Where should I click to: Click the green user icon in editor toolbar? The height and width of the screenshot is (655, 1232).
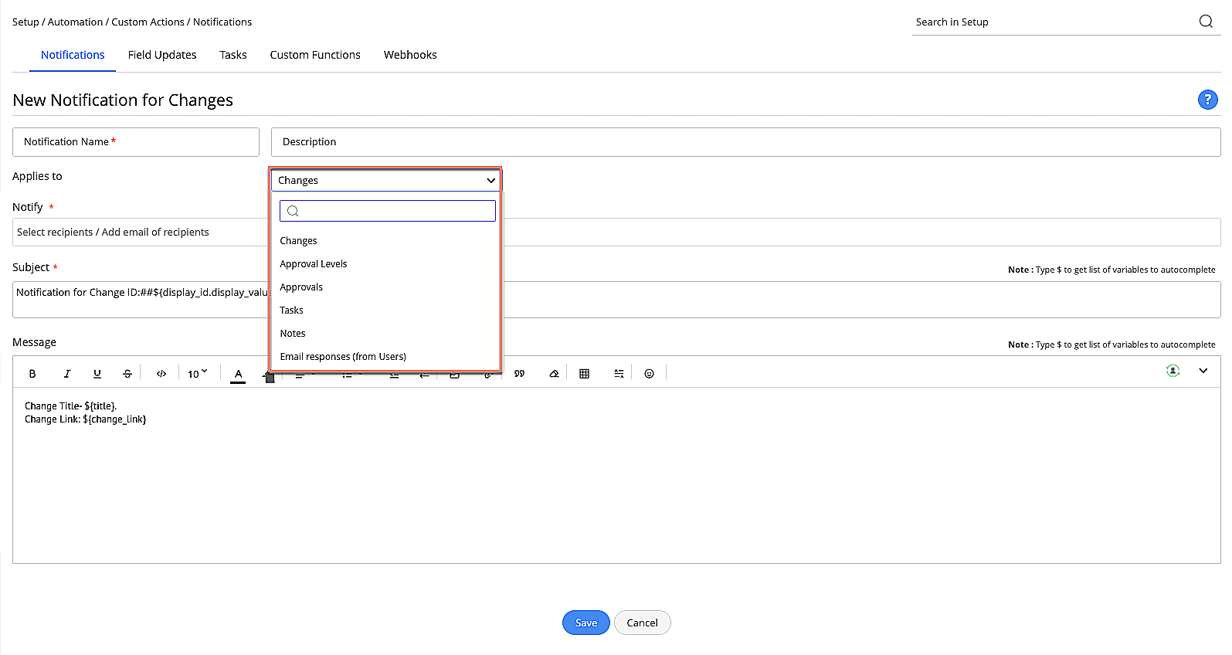pyautogui.click(x=1173, y=372)
